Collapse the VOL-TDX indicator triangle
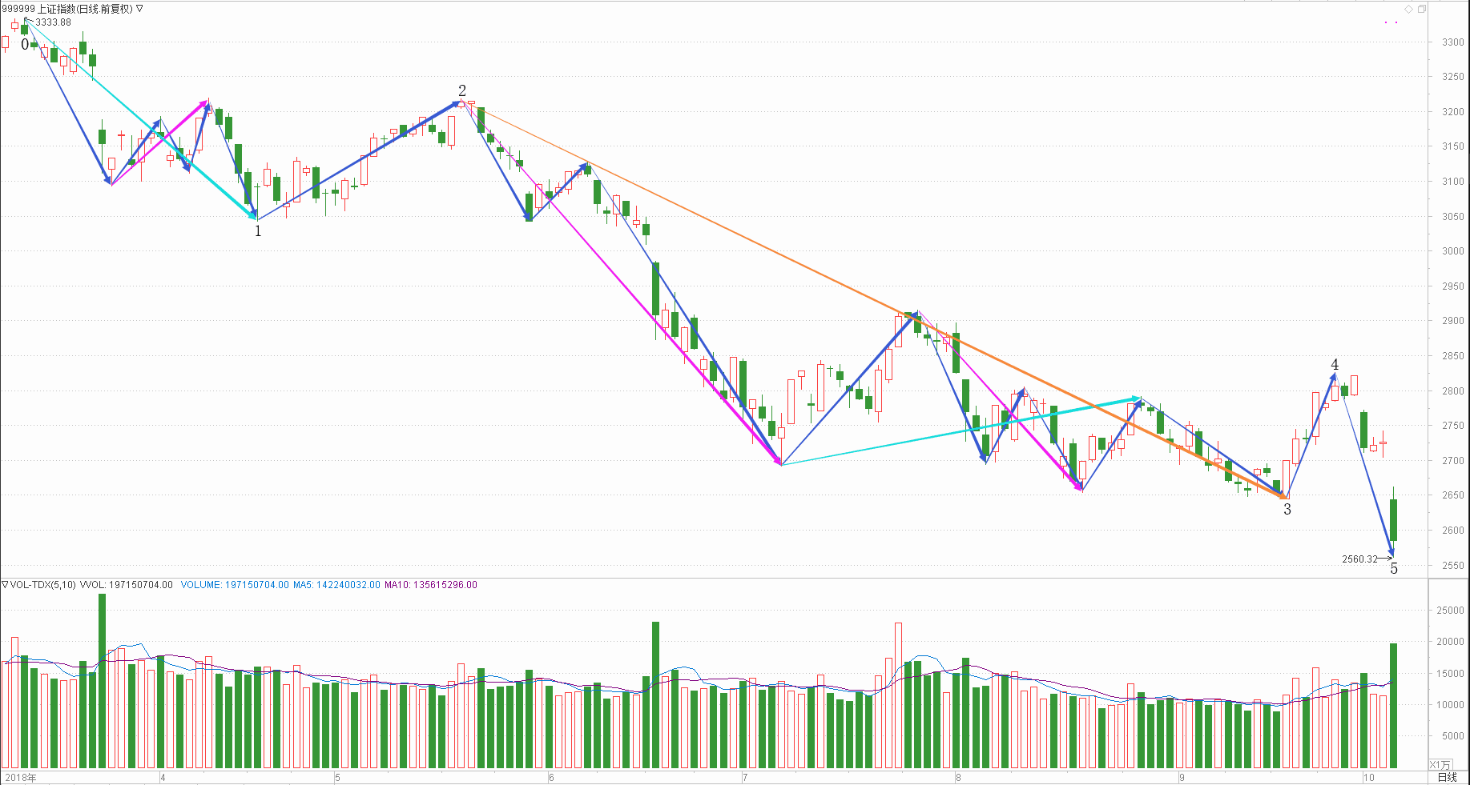The width and height of the screenshot is (1470, 785). tap(5, 585)
